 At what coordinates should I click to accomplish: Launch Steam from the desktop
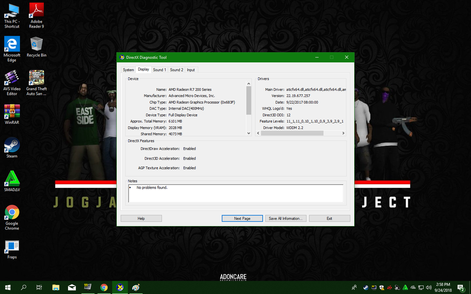tap(12, 148)
